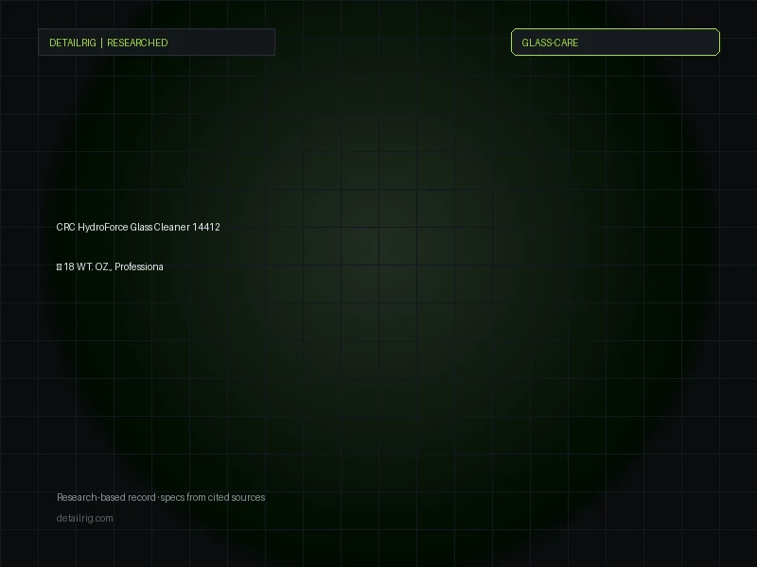Click the CRC HydroForce Glass Cleaner title
The height and width of the screenshot is (567, 757).
point(123,227)
